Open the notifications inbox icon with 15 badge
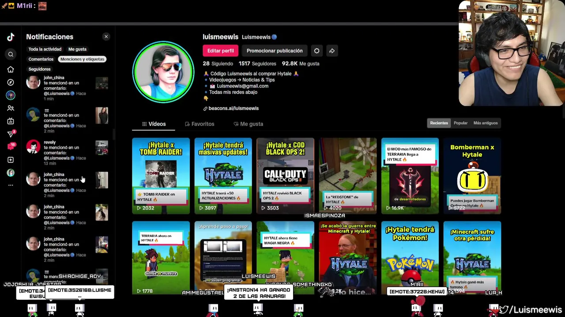The image size is (565, 317). pos(11,147)
